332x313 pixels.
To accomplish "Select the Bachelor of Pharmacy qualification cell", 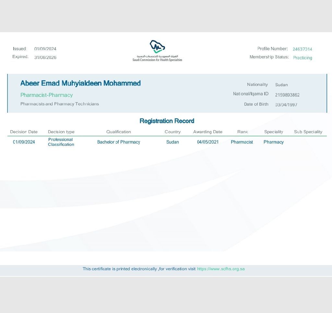I will [x=118, y=142].
